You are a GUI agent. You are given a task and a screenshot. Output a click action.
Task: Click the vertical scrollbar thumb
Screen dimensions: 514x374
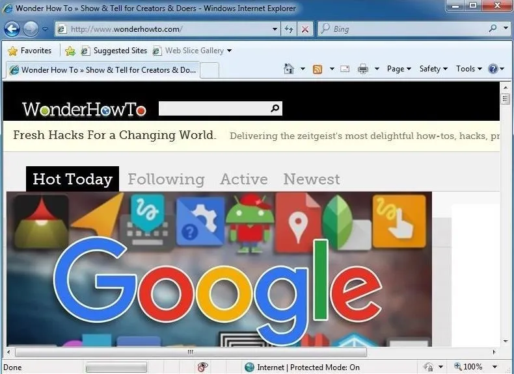[506, 99]
